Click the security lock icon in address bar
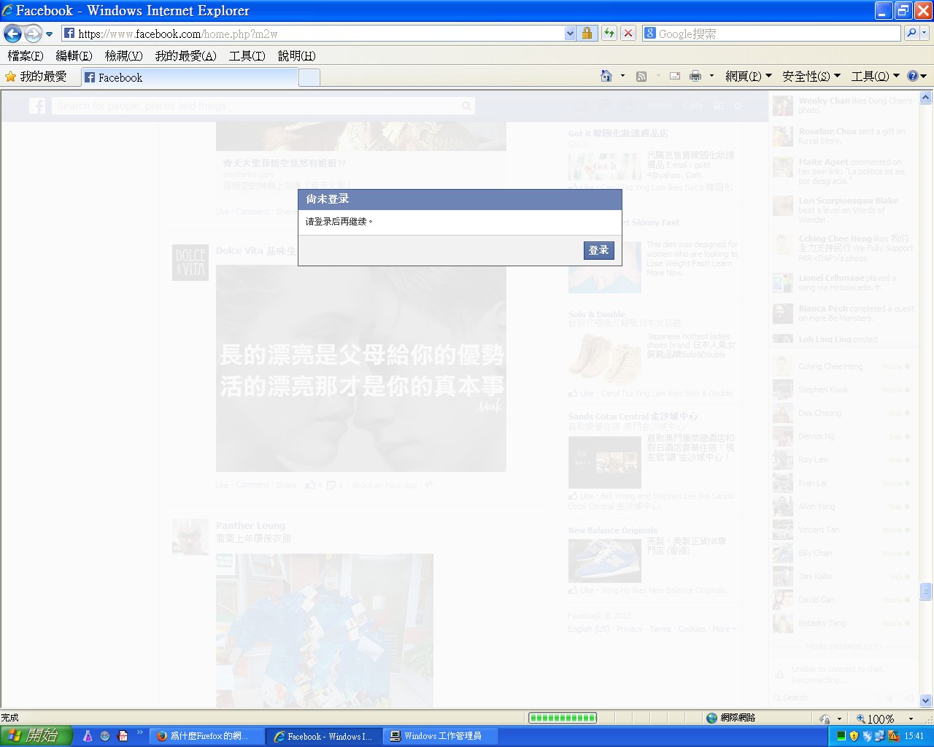This screenshot has height=747, width=934. (x=587, y=34)
